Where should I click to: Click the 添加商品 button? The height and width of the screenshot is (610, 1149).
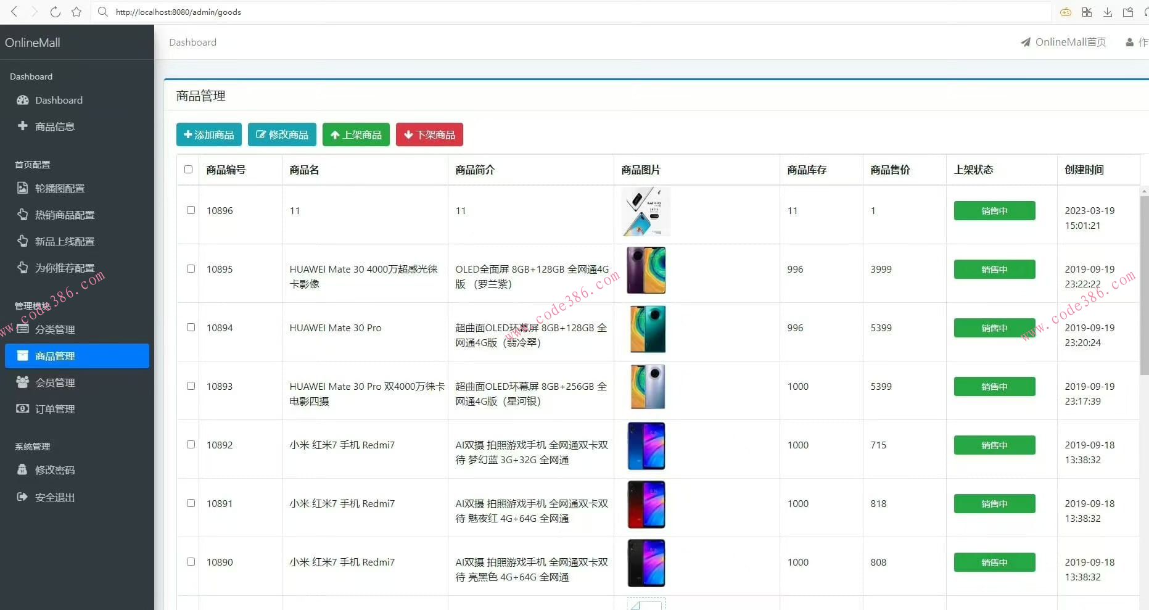tap(208, 134)
